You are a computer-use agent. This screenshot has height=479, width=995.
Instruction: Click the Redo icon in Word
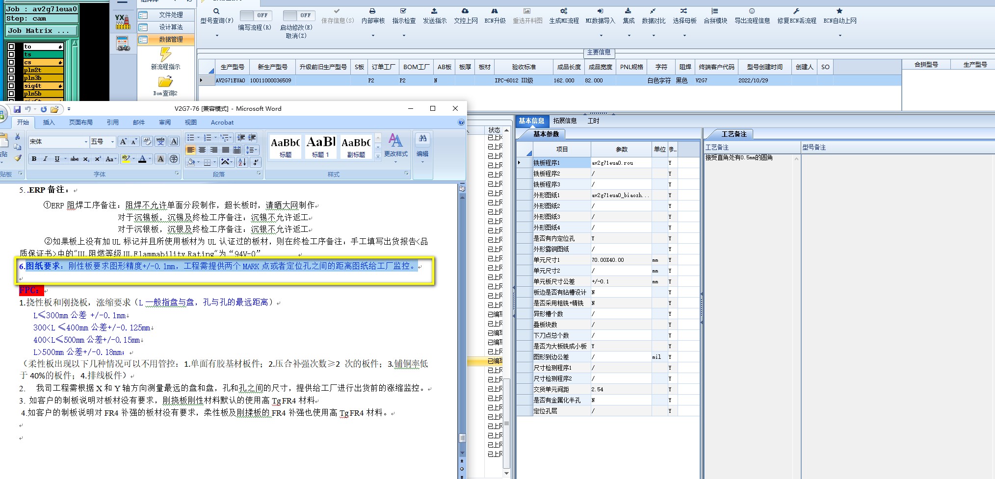click(x=44, y=109)
